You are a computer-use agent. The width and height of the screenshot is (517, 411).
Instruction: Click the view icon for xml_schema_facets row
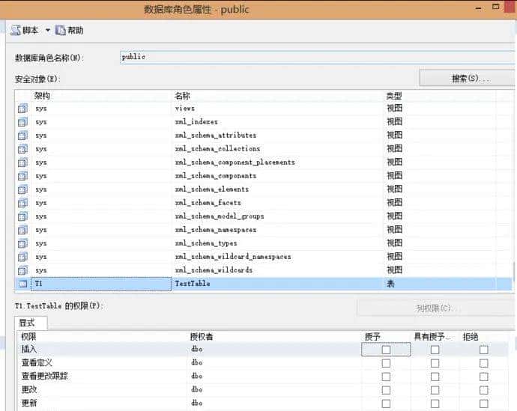(x=22, y=203)
